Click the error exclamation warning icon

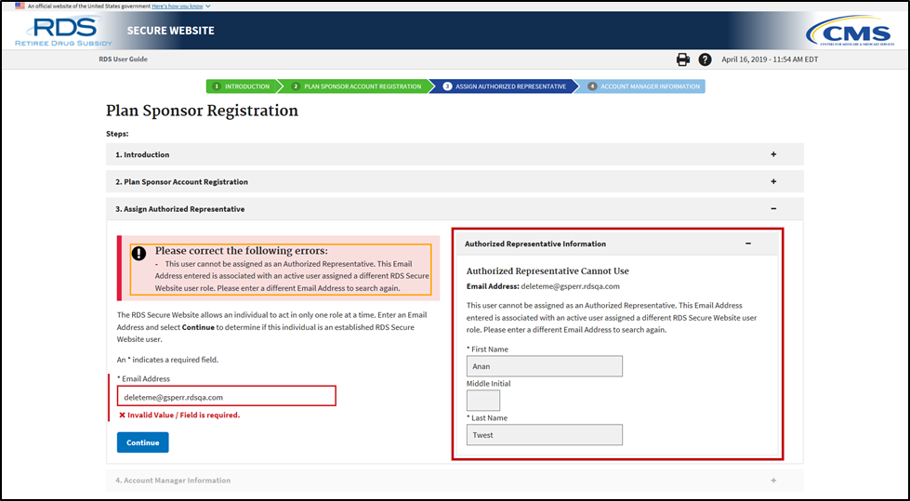(138, 252)
